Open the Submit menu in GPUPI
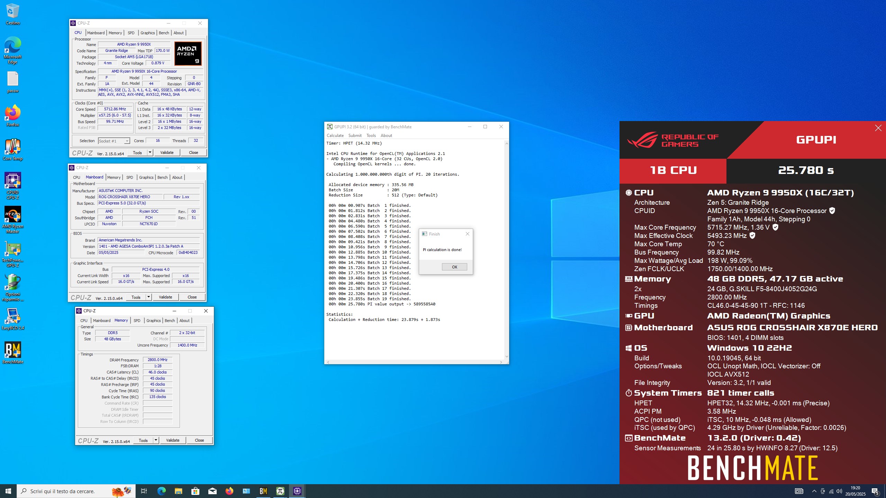 (x=355, y=136)
